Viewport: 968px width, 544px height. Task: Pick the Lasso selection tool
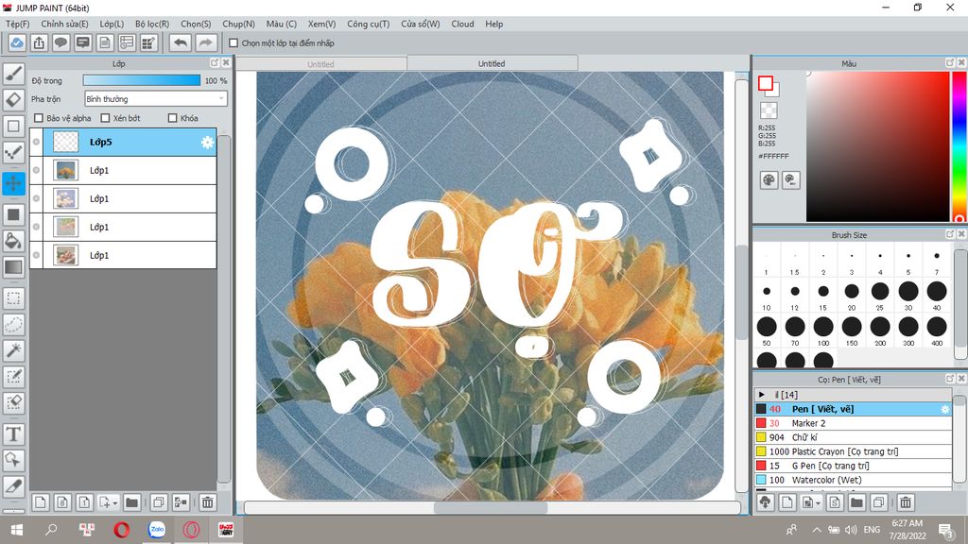[13, 325]
